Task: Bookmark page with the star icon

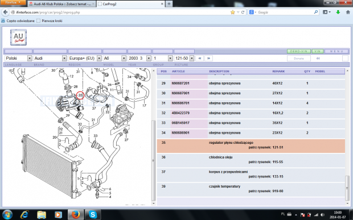Action: 232,13
